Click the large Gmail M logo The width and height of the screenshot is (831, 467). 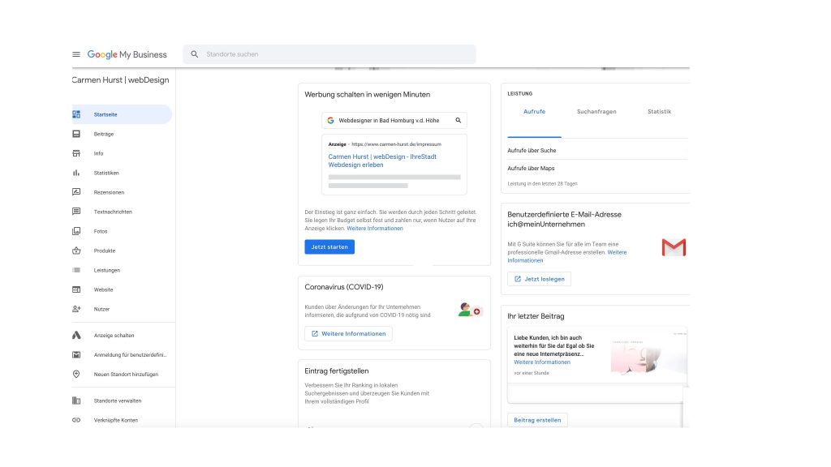674,248
